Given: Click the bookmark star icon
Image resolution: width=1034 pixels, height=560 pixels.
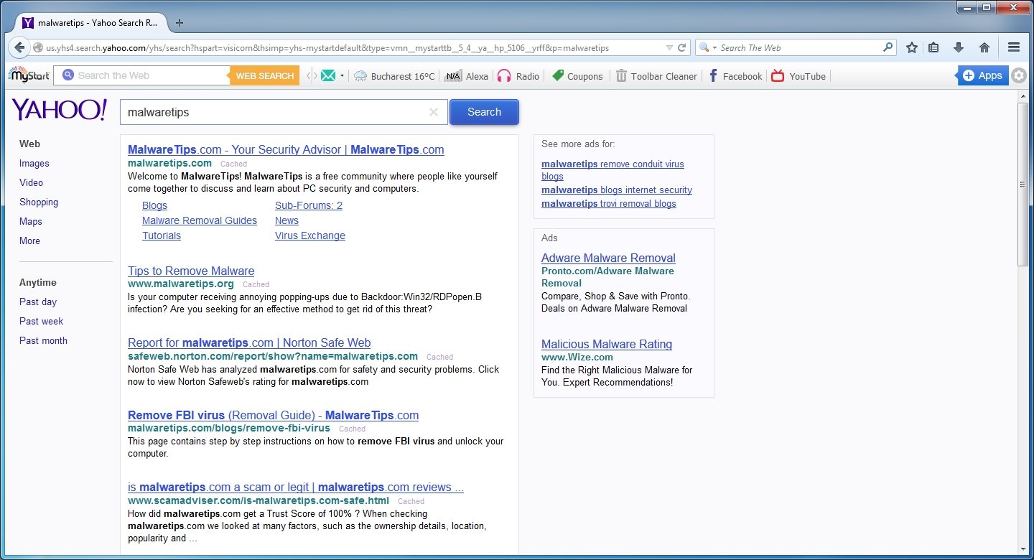Looking at the screenshot, I should pyautogui.click(x=912, y=47).
